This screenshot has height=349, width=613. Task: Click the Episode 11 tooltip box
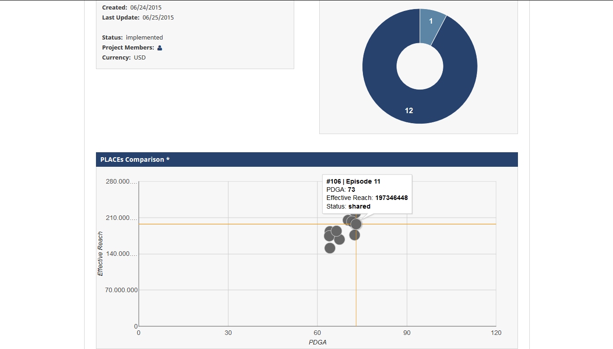(367, 194)
